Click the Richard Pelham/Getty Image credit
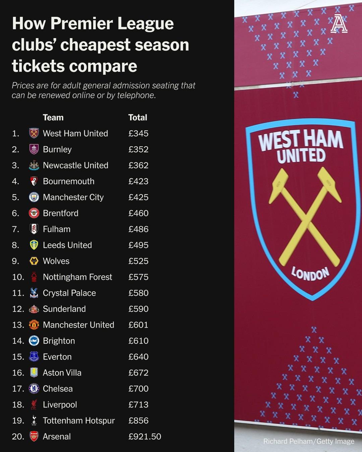362x452 pixels. (309, 441)
